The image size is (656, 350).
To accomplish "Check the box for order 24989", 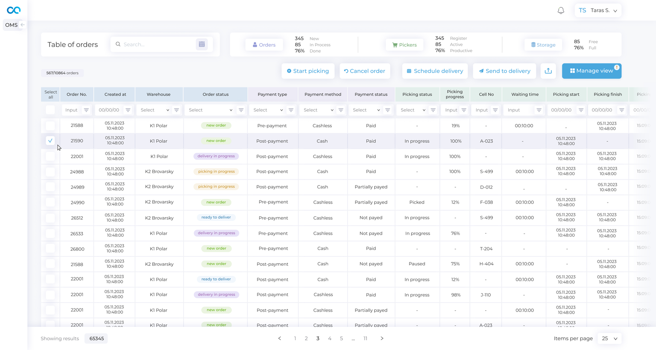I will 50,187.
